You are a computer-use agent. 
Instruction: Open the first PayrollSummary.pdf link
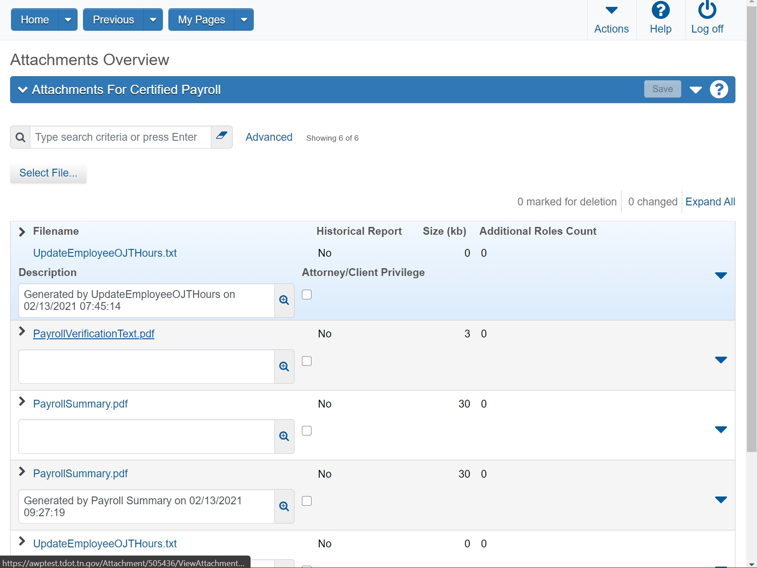(x=80, y=404)
